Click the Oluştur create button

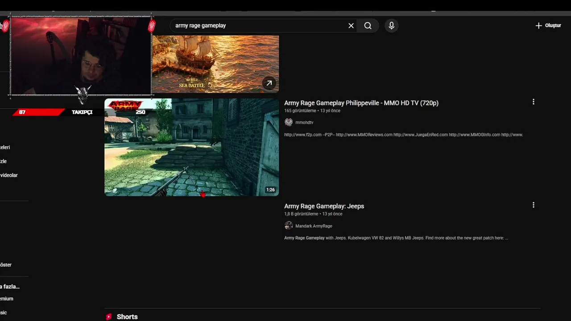pyautogui.click(x=548, y=25)
